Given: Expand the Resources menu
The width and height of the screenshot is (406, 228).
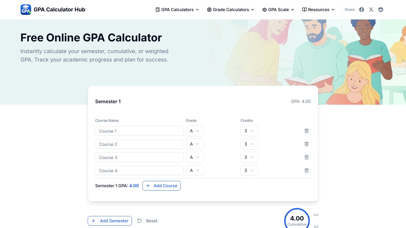Looking at the screenshot, I should [x=318, y=9].
